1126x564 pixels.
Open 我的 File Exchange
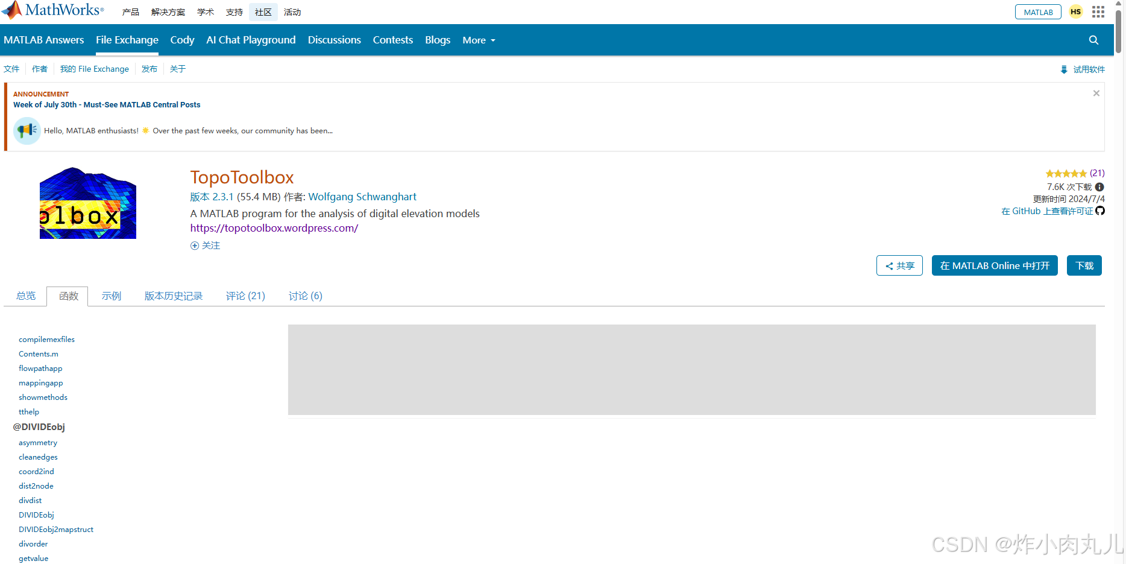tap(95, 69)
